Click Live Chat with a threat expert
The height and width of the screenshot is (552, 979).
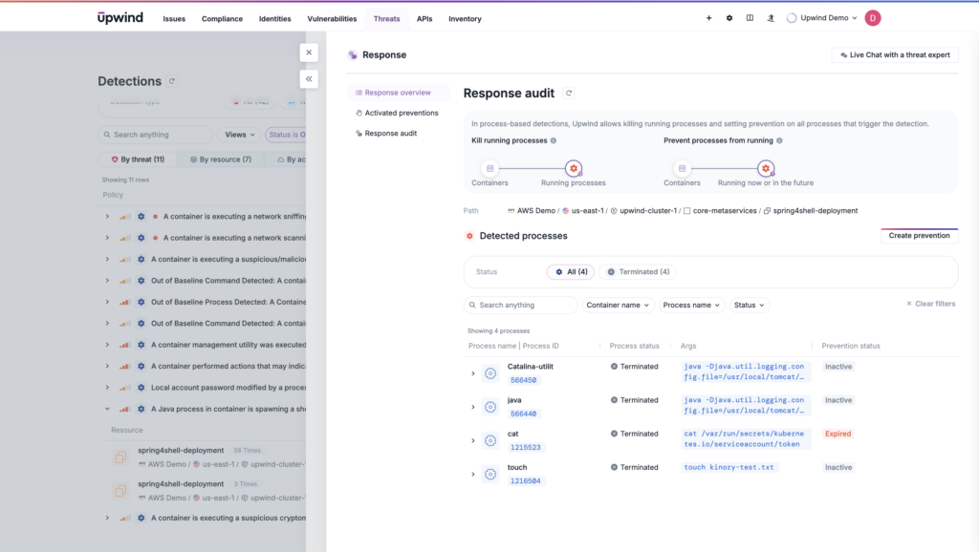tap(895, 54)
